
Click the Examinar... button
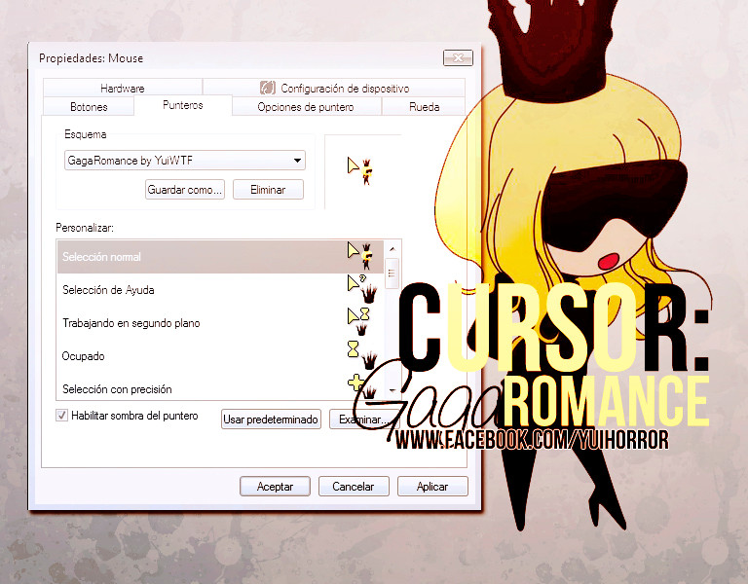[362, 420]
